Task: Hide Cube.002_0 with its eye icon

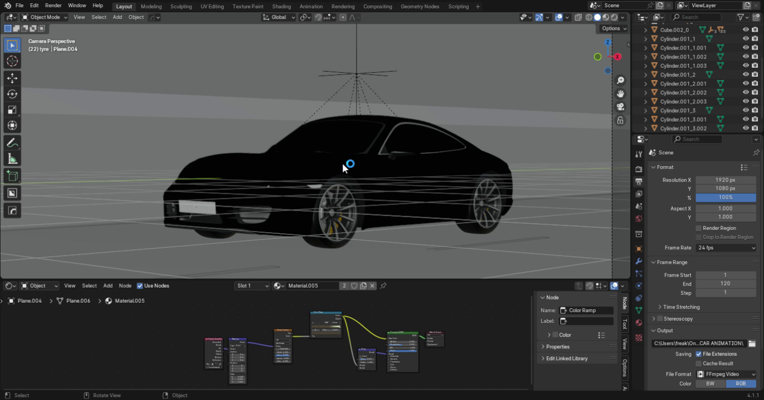Action: click(x=746, y=30)
